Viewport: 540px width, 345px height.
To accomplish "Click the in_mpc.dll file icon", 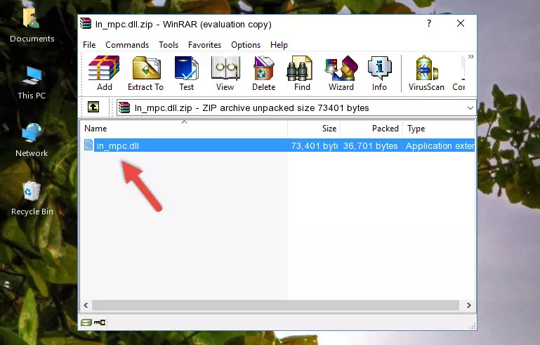I will (x=88, y=145).
